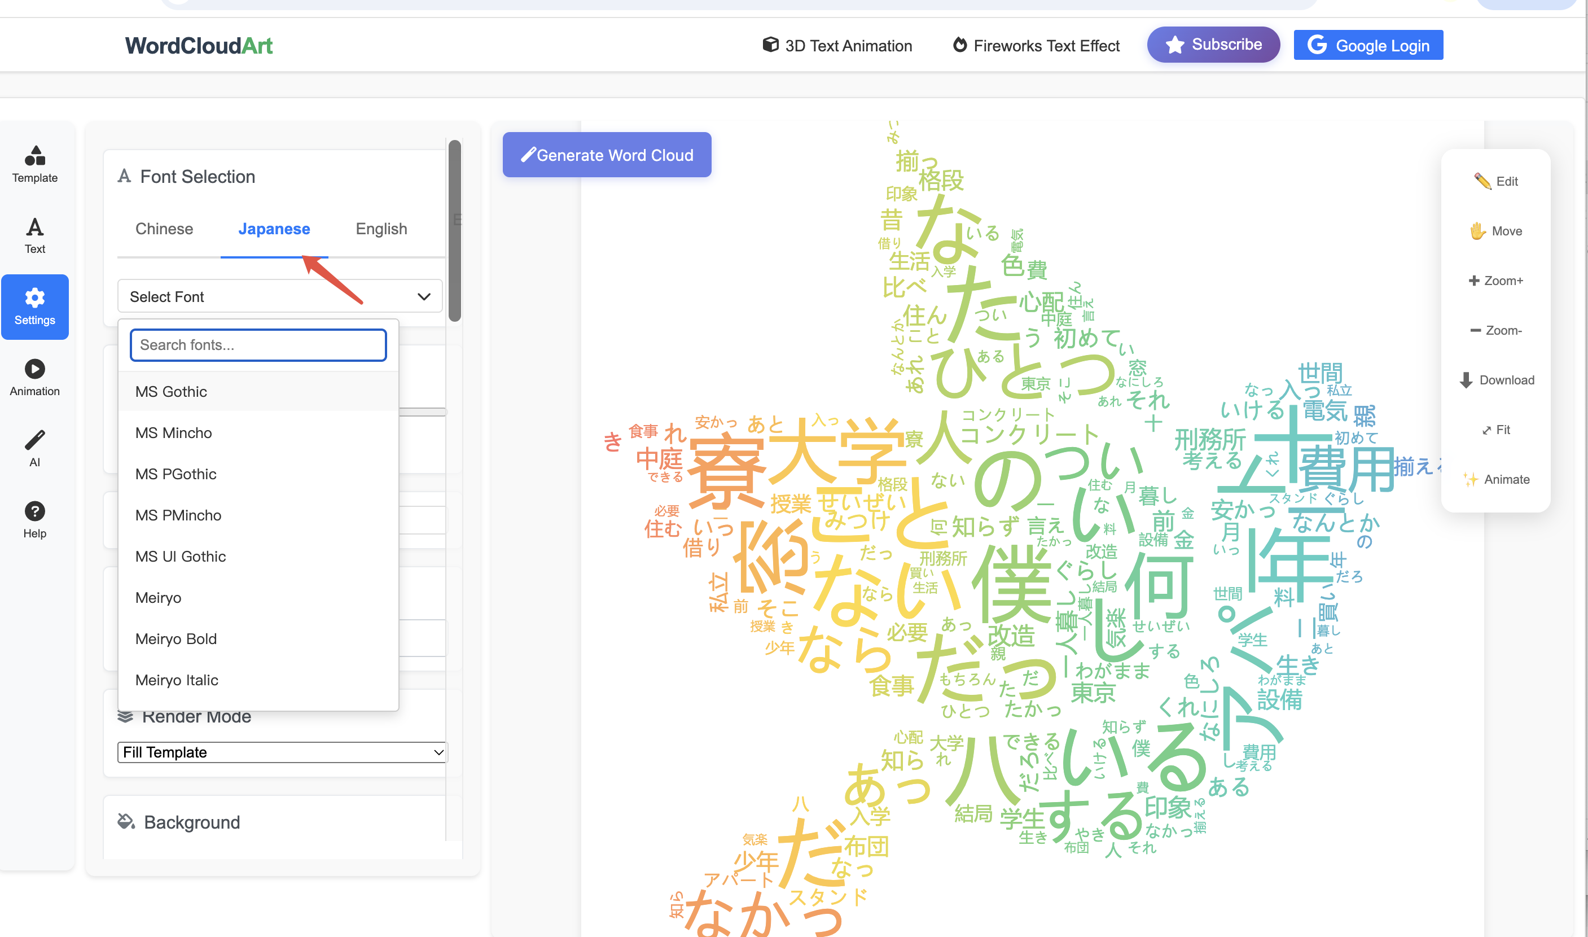Click the Zoom- tool
1588x937 pixels.
pos(1495,330)
